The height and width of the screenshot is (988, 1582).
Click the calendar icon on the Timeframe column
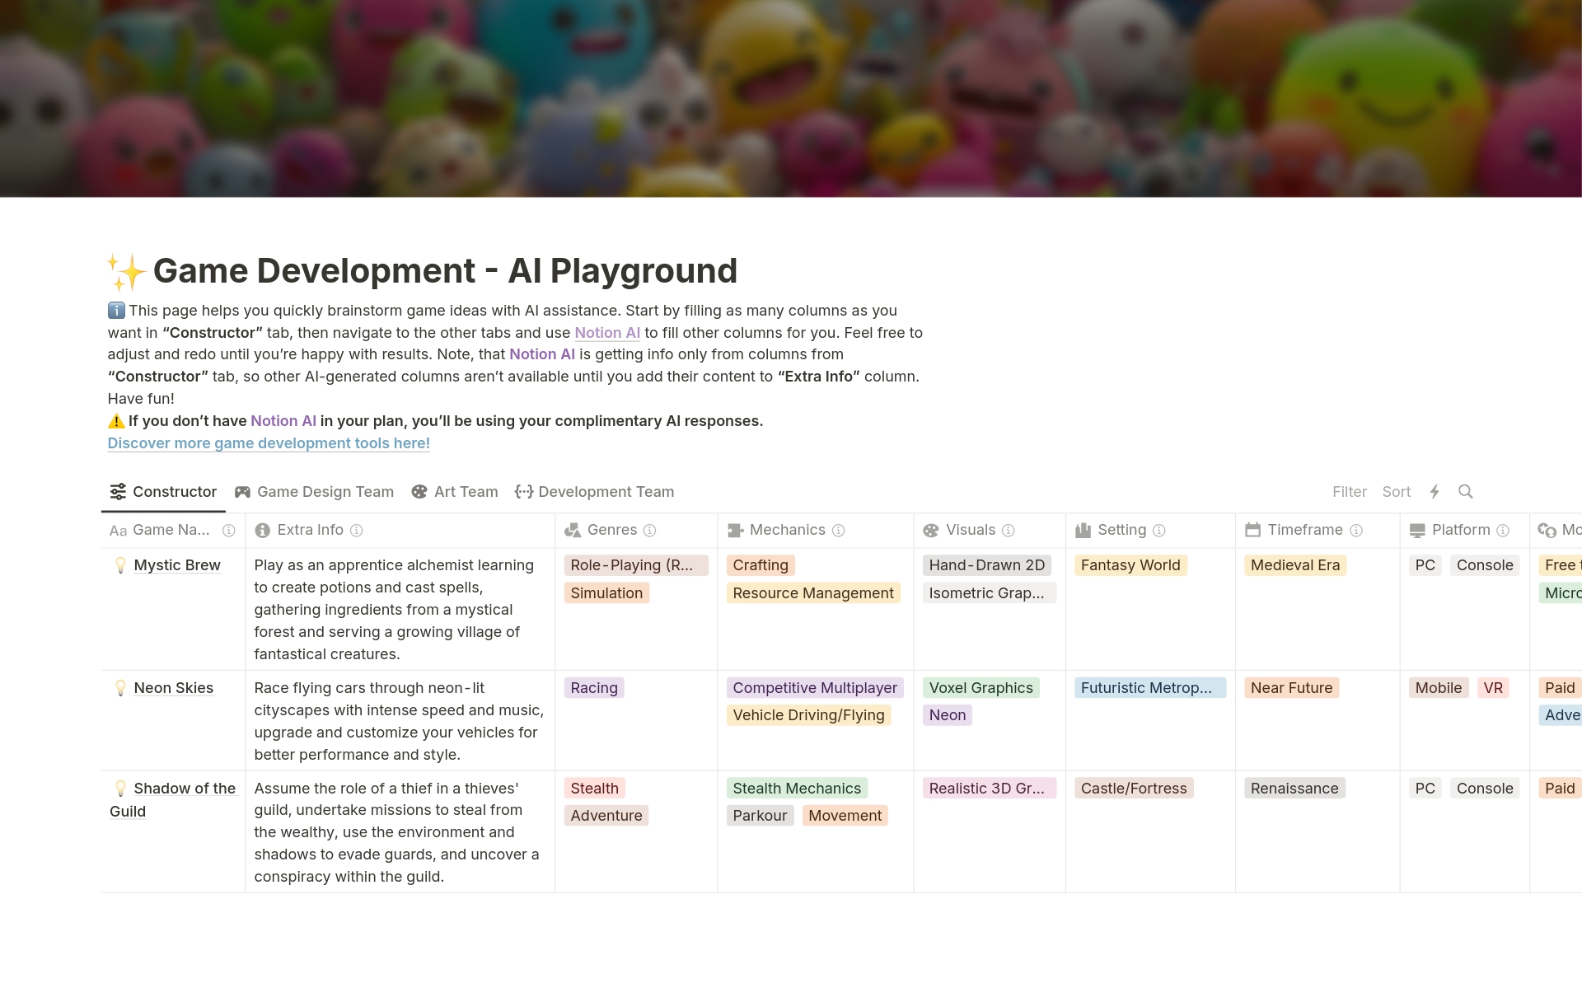(1252, 530)
